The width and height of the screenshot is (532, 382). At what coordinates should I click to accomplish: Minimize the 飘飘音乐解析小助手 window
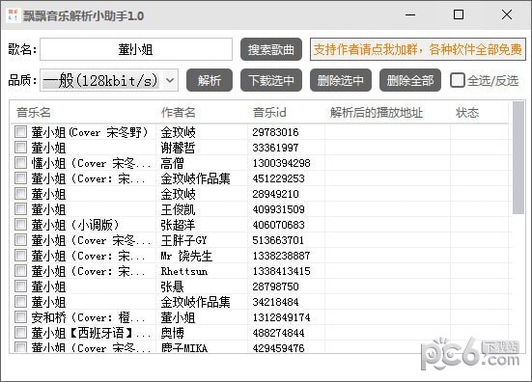pos(410,14)
